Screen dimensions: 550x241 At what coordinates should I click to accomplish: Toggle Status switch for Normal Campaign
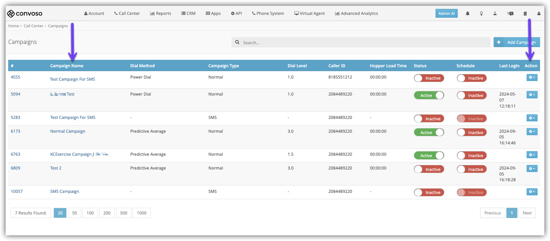coord(429,133)
